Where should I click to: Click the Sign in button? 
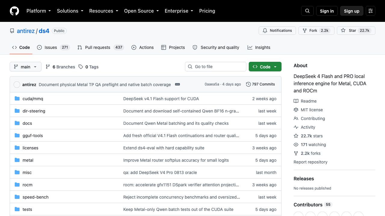click(x=327, y=11)
